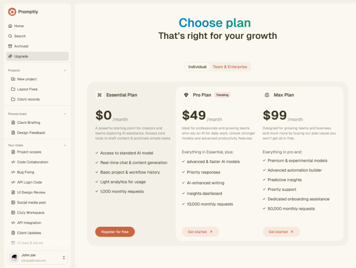Click Get started under Pro Plan
This screenshot has width=356, height=268.
(x=200, y=232)
